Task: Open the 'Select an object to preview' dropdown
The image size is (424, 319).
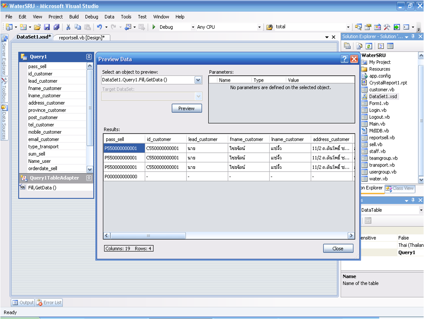Action: coord(198,80)
